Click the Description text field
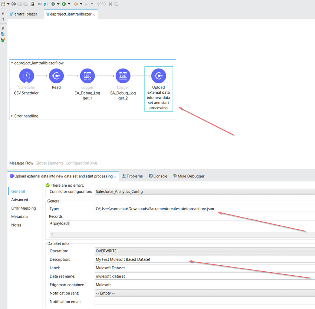Screen dimensions: 315x309 [205, 259]
